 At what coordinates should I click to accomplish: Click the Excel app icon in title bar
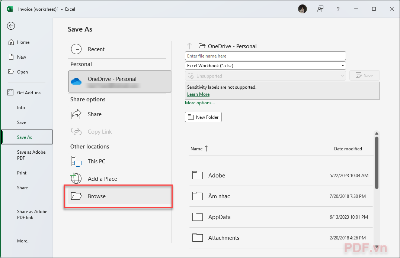click(9, 9)
